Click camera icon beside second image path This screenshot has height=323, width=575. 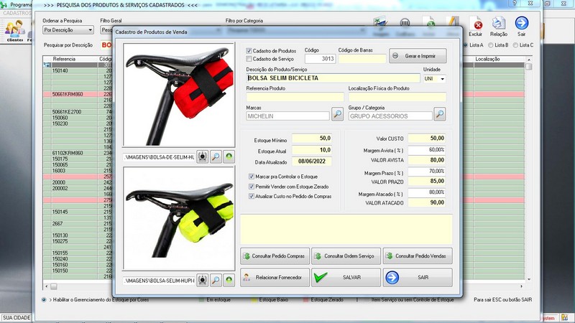(203, 280)
